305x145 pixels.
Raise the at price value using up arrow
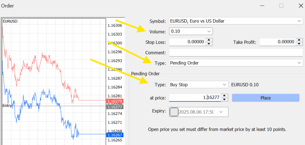[225, 96]
